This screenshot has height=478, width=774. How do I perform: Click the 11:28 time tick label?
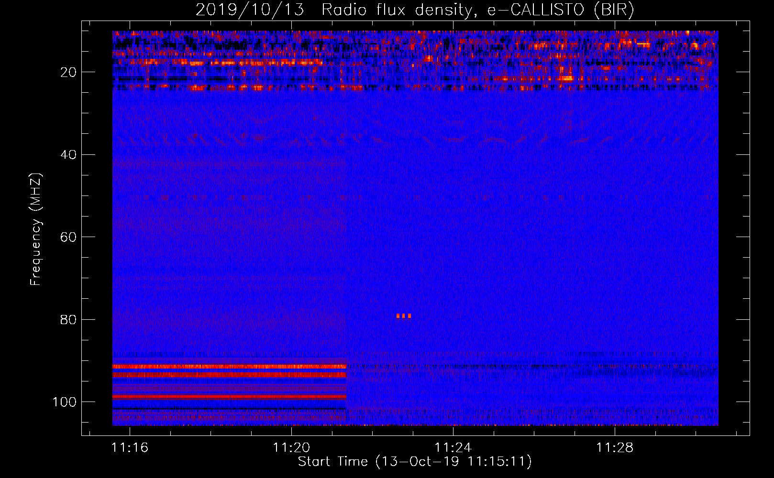[615, 448]
